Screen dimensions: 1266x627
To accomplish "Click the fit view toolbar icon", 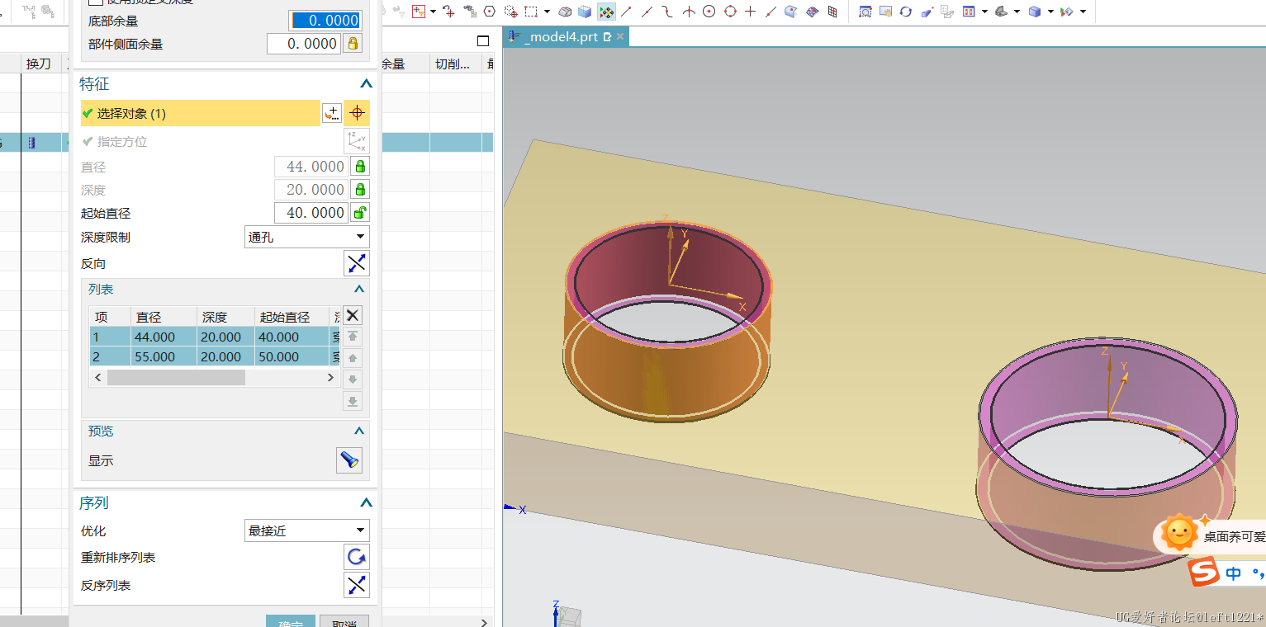I will [968, 12].
